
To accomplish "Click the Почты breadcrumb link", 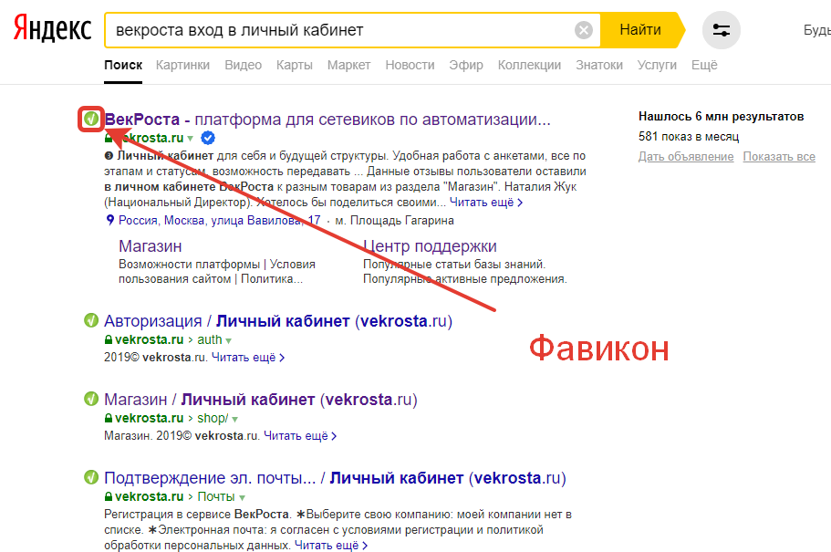I will (216, 497).
